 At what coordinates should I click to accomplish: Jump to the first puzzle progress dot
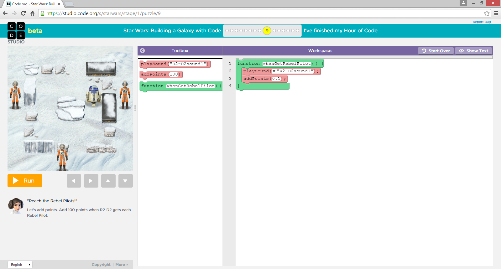pos(227,31)
